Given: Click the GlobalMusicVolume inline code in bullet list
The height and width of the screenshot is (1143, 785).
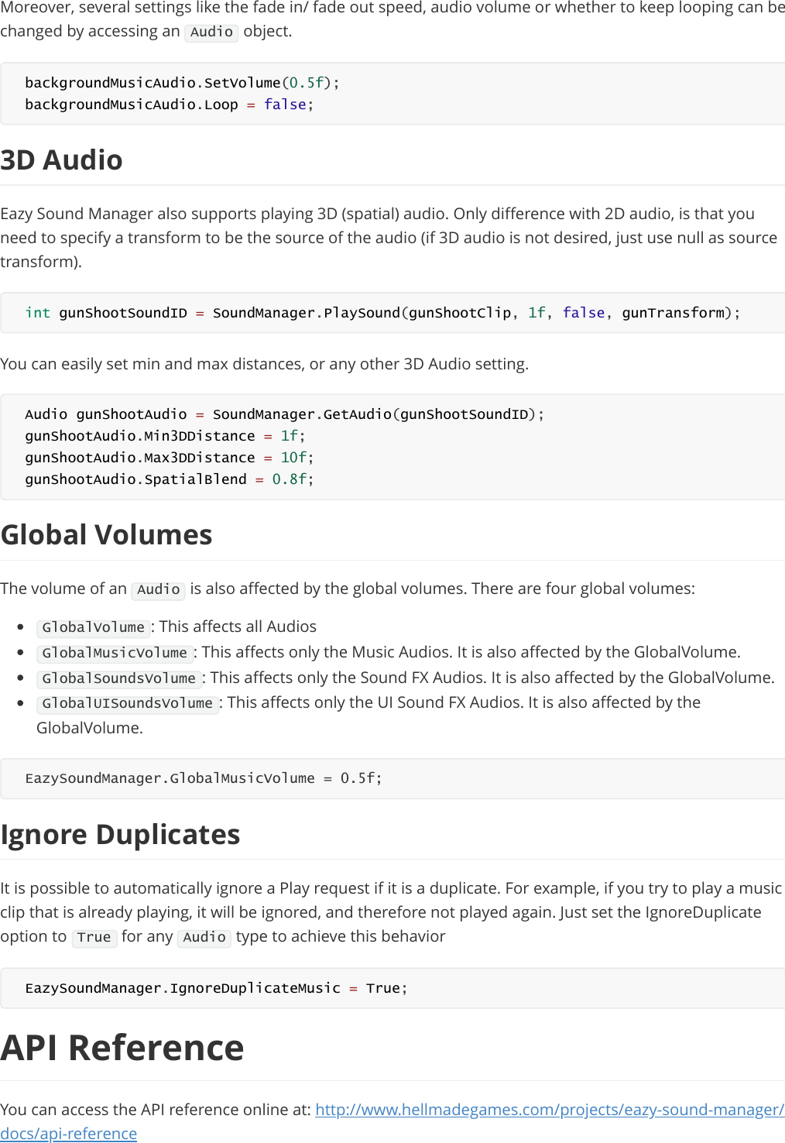Looking at the screenshot, I should point(115,653).
